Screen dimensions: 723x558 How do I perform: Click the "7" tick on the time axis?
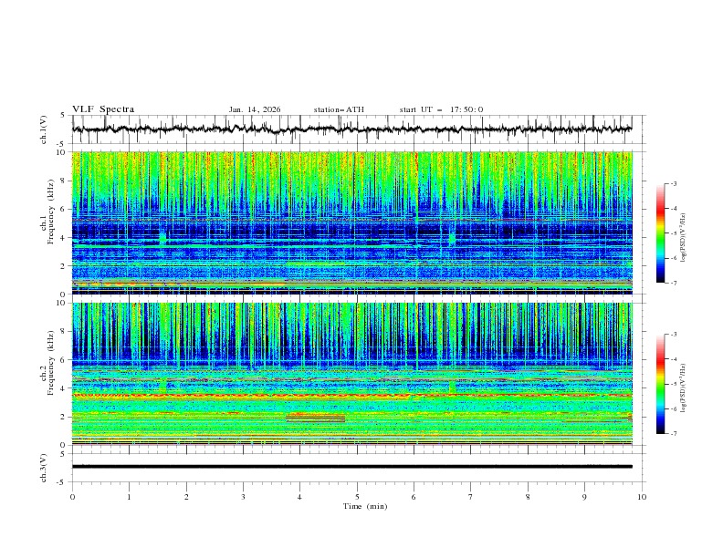[471, 497]
